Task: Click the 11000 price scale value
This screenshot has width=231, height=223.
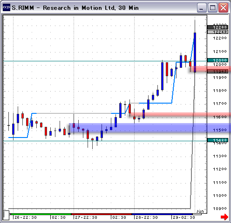Action: click(220, 196)
